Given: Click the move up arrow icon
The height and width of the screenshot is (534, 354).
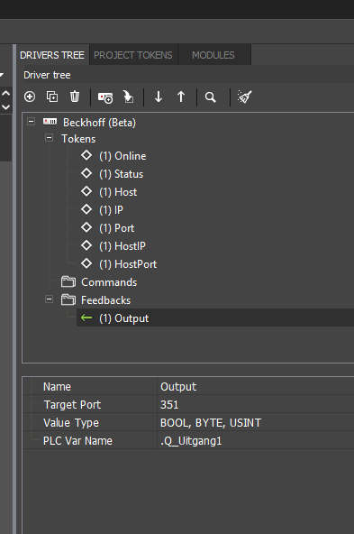Looking at the screenshot, I should (x=181, y=97).
